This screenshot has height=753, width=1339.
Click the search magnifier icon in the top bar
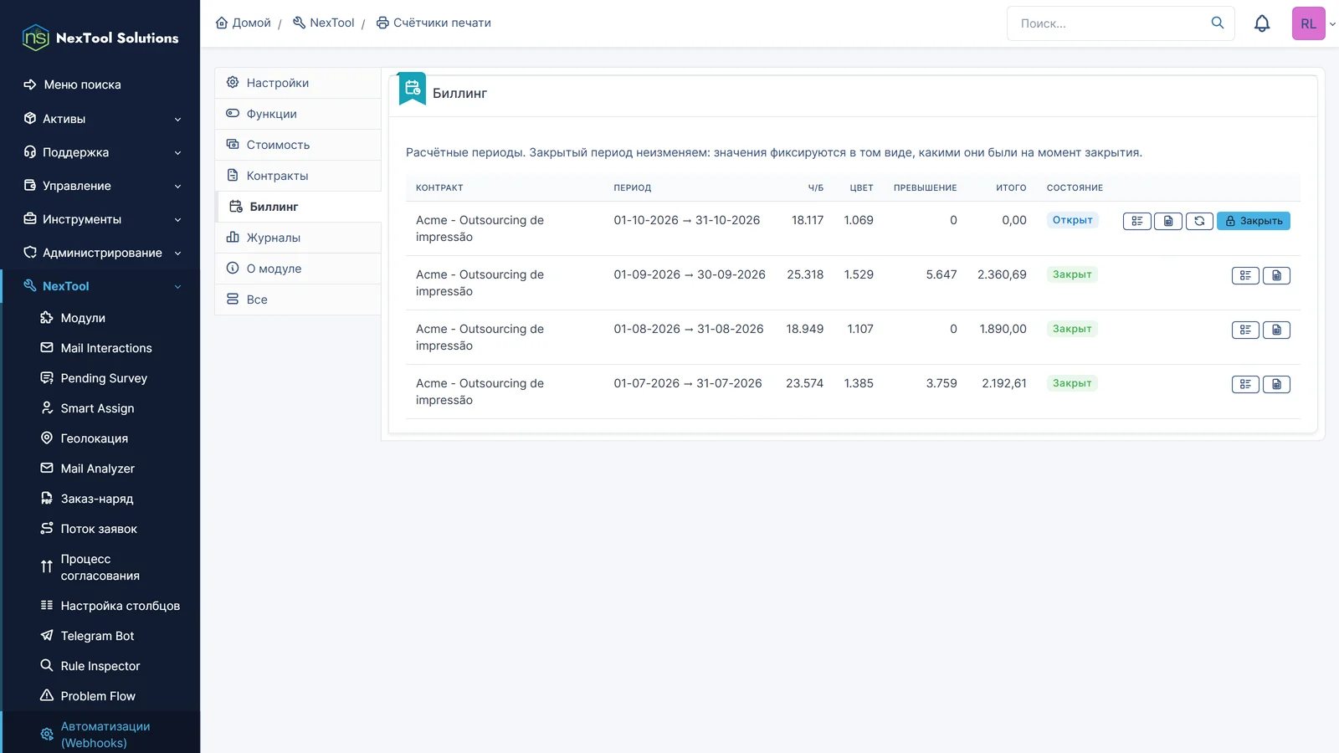(x=1218, y=23)
